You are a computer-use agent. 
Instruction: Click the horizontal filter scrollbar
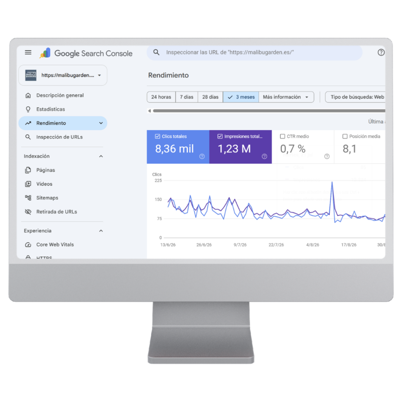click(x=269, y=111)
